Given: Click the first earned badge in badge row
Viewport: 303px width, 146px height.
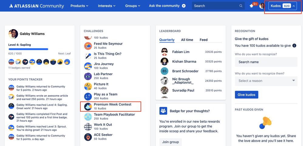Looking at the screenshot, I should 11,62.
